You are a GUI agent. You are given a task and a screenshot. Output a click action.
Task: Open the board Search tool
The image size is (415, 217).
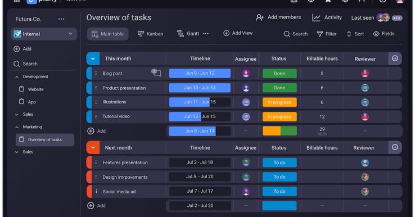(296, 34)
